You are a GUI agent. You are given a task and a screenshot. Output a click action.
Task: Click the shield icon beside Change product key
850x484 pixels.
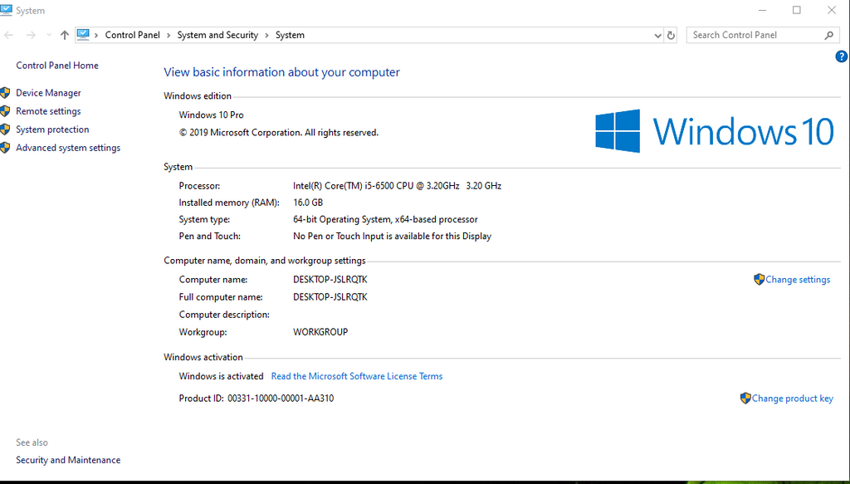pyautogui.click(x=745, y=398)
